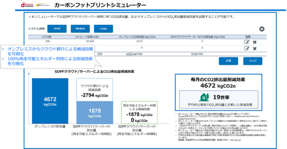Click the 編集 column header
The height and width of the screenshot is (149, 287).
248,37
